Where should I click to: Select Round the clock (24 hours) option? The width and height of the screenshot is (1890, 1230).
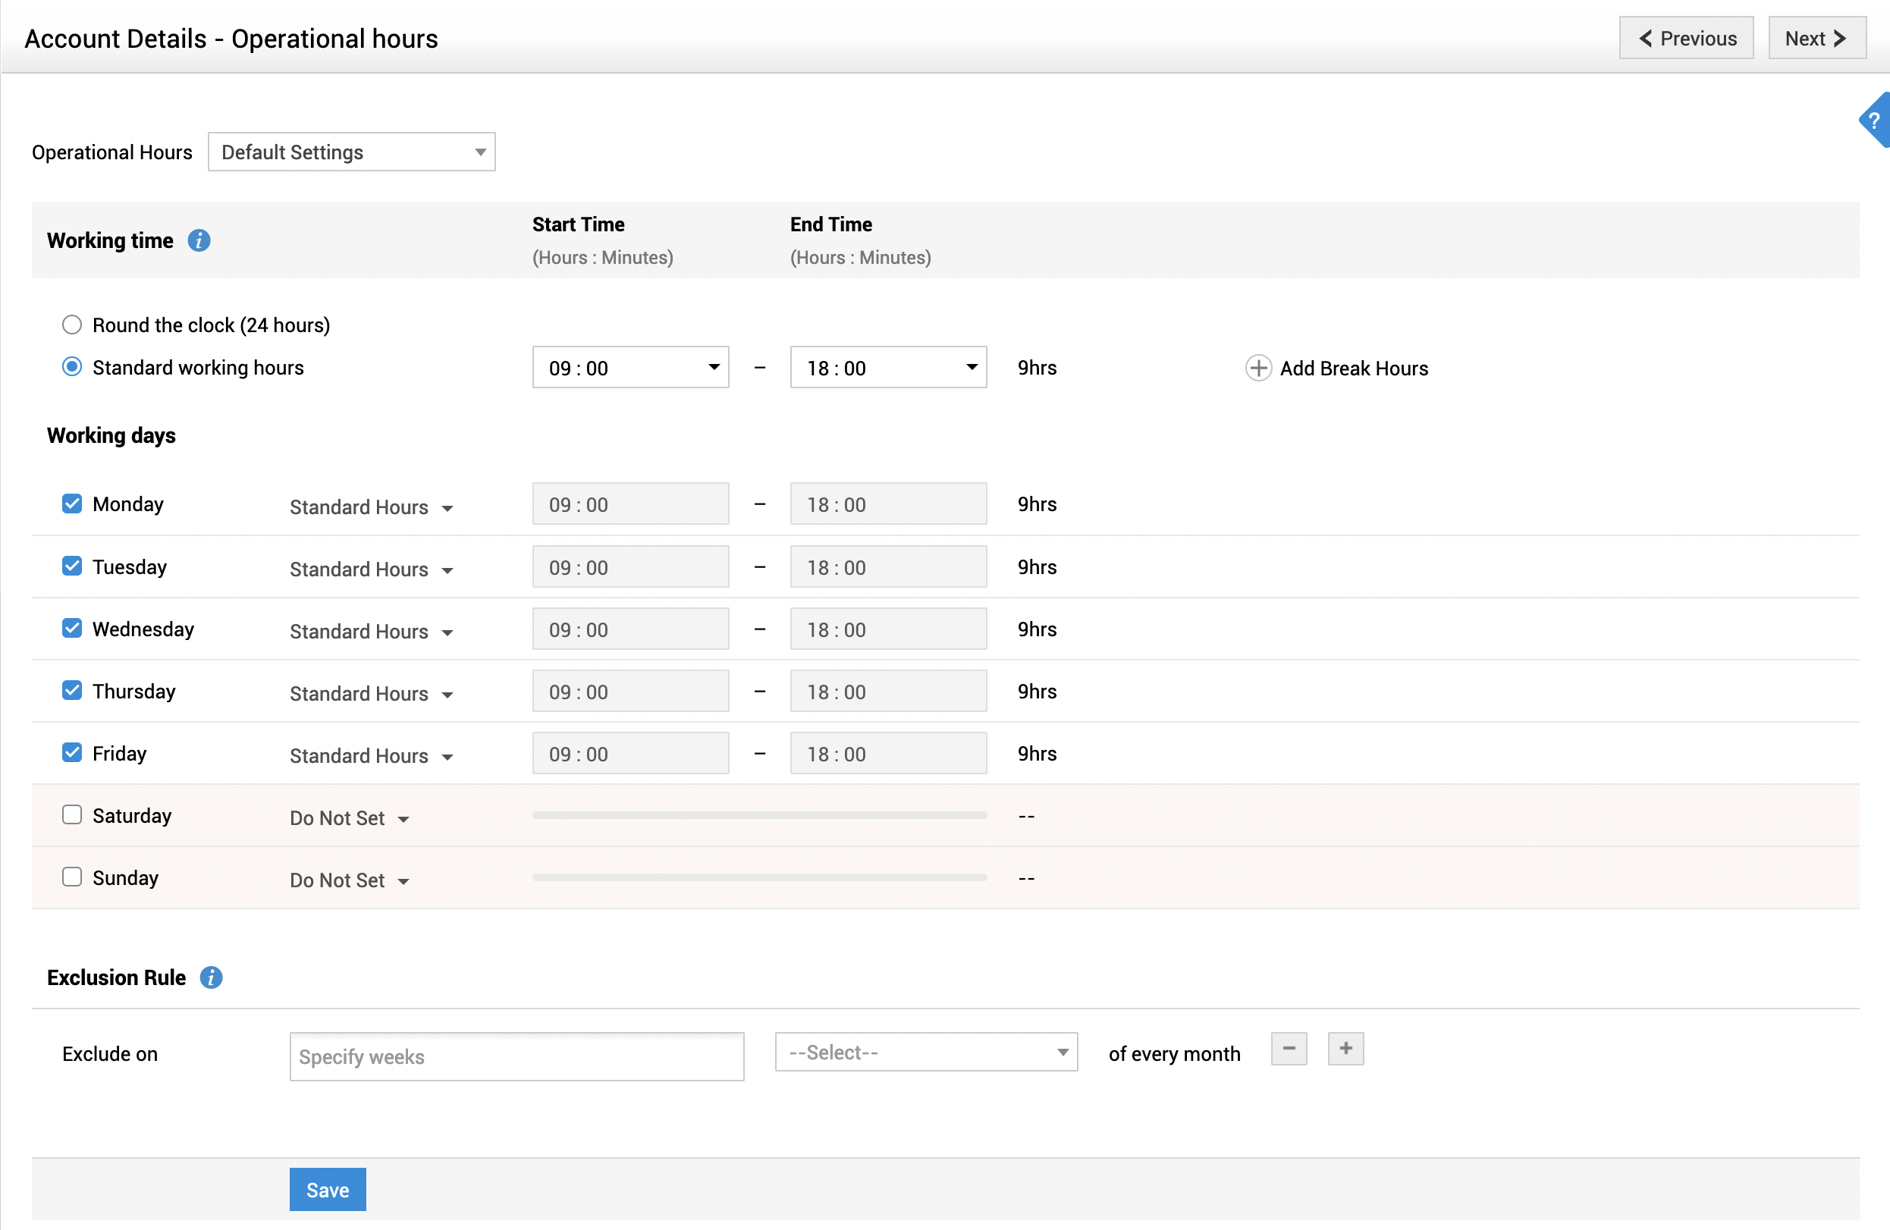pyautogui.click(x=72, y=325)
